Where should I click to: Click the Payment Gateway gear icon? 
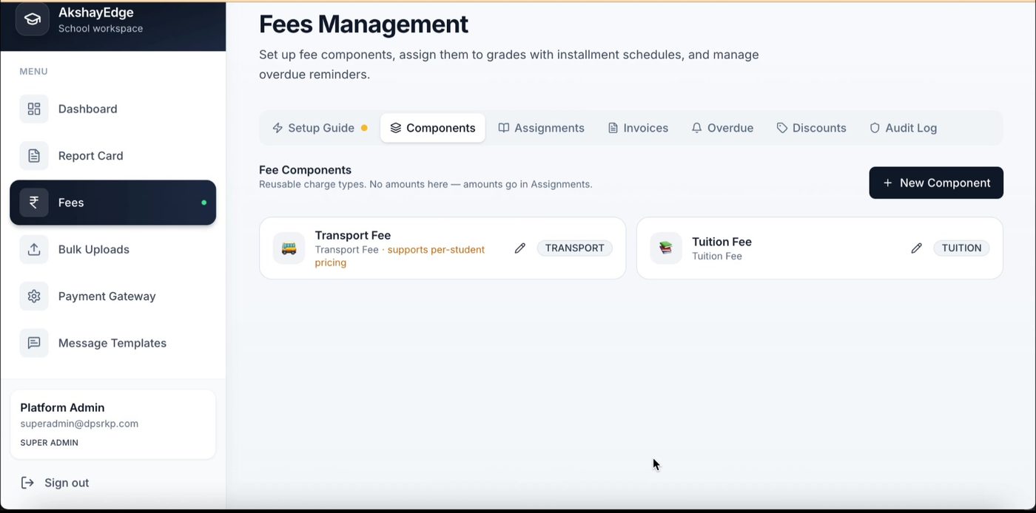pos(34,296)
